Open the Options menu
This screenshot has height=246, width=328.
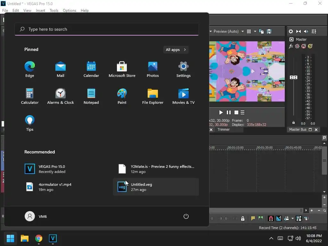point(70,11)
